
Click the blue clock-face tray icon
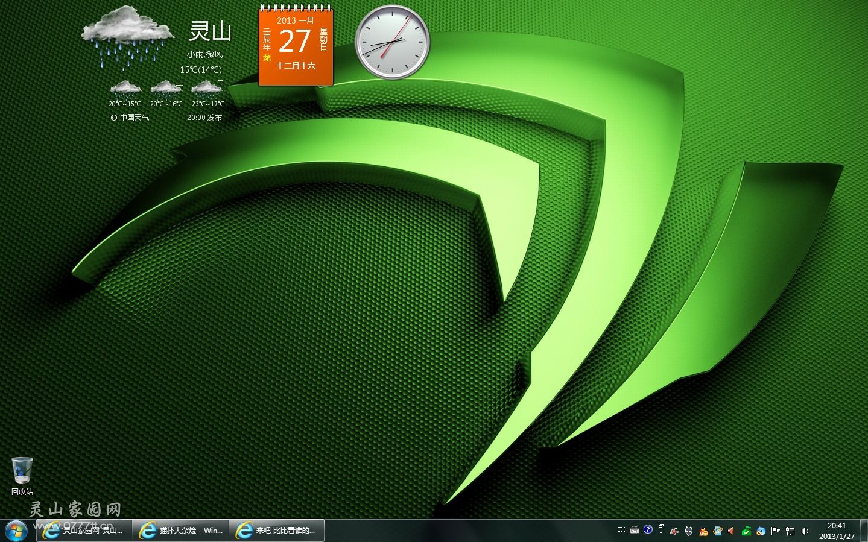tap(761, 531)
